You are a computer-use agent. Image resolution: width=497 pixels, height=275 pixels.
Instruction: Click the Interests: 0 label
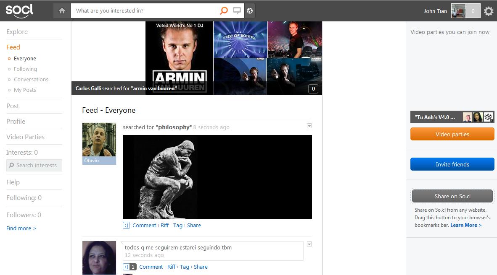pos(22,152)
